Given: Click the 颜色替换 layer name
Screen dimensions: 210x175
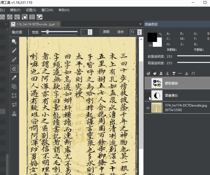Looking at the screenshot, I should pos(171,83).
